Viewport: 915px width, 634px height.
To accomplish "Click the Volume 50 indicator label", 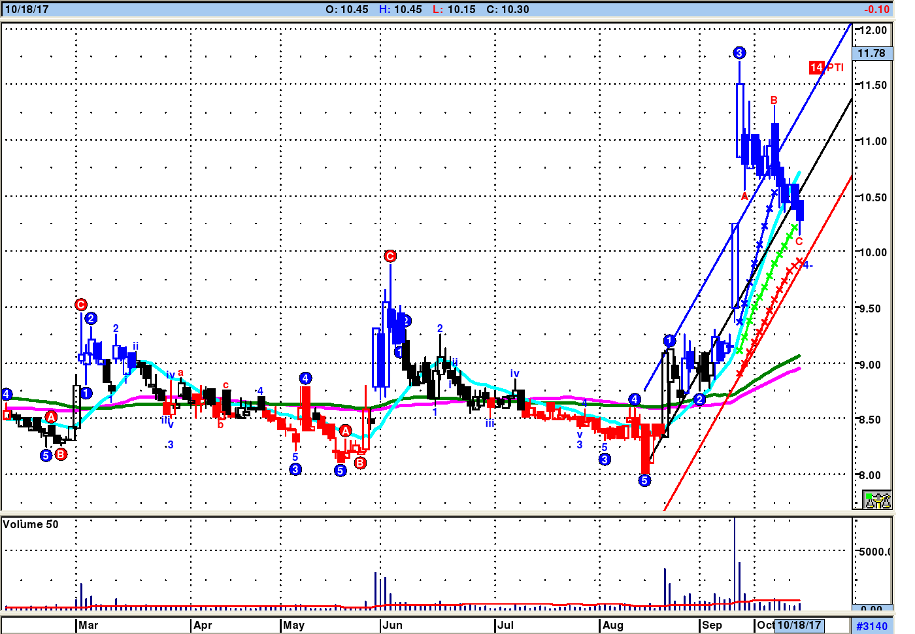I will pyautogui.click(x=31, y=524).
